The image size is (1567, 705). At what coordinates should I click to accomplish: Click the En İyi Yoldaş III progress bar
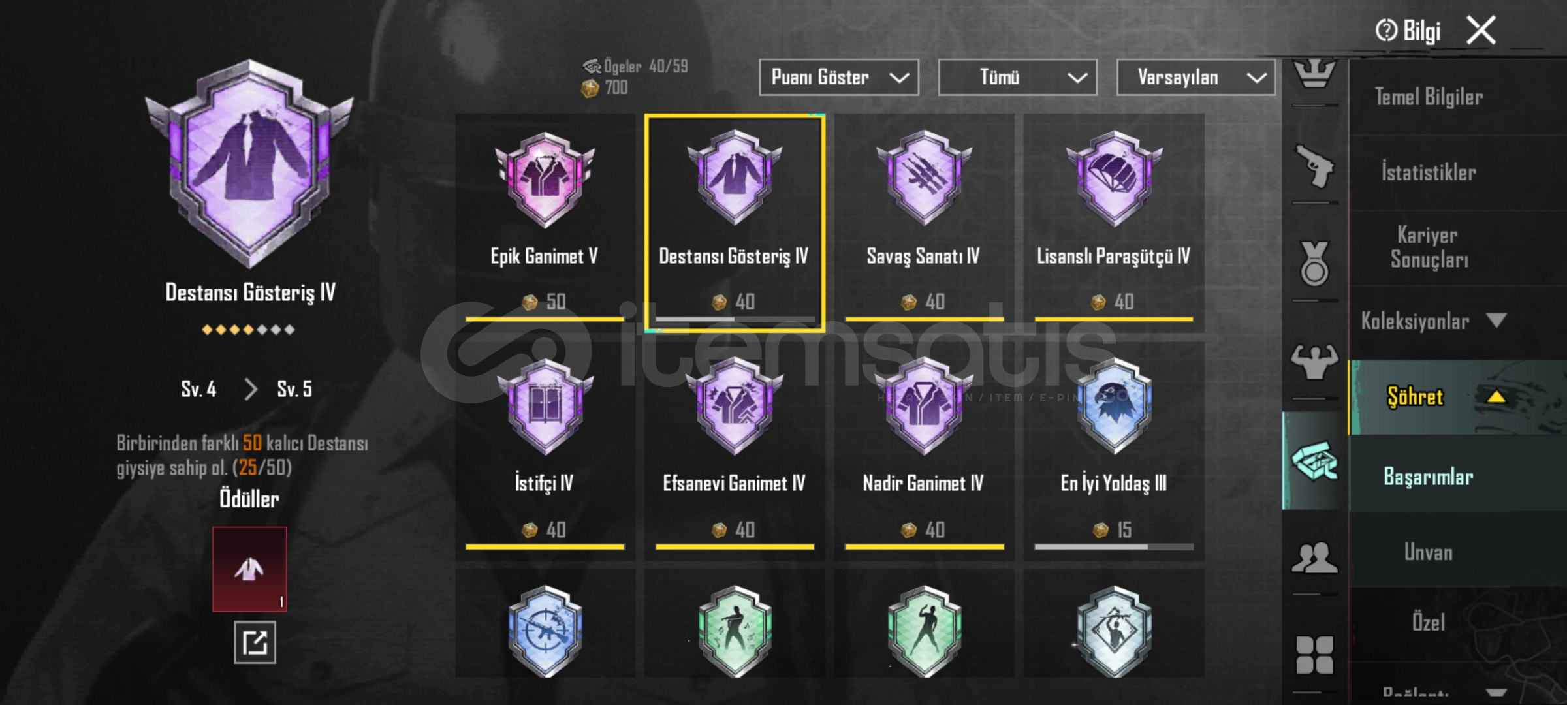coord(1114,547)
